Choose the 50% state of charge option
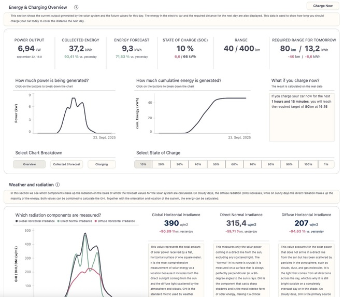The image size is (344, 297). (216, 164)
